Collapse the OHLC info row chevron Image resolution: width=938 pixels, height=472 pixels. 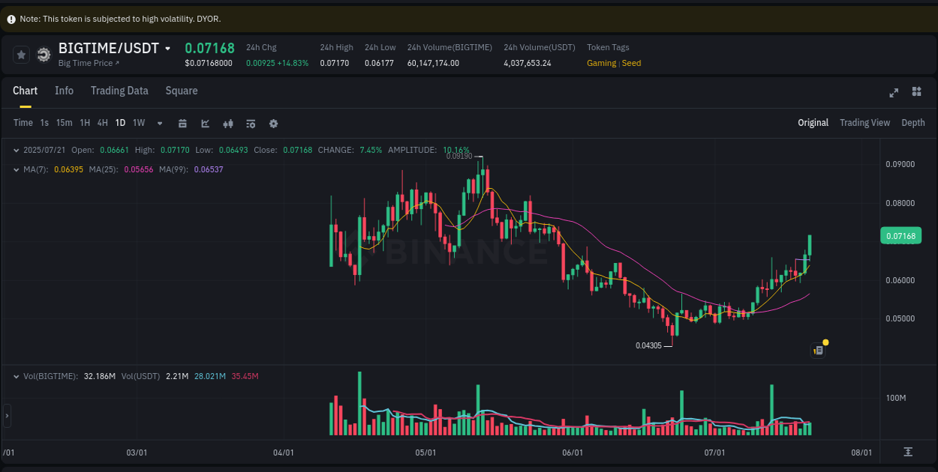tap(17, 150)
